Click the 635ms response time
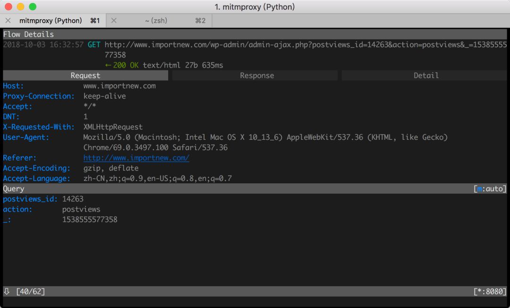 pos(212,65)
